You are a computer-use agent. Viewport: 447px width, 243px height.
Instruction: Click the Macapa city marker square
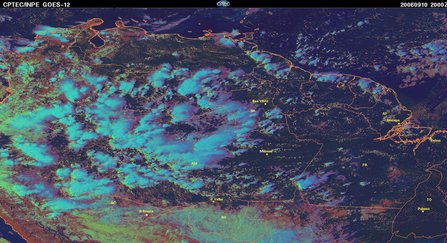(x=398, y=124)
